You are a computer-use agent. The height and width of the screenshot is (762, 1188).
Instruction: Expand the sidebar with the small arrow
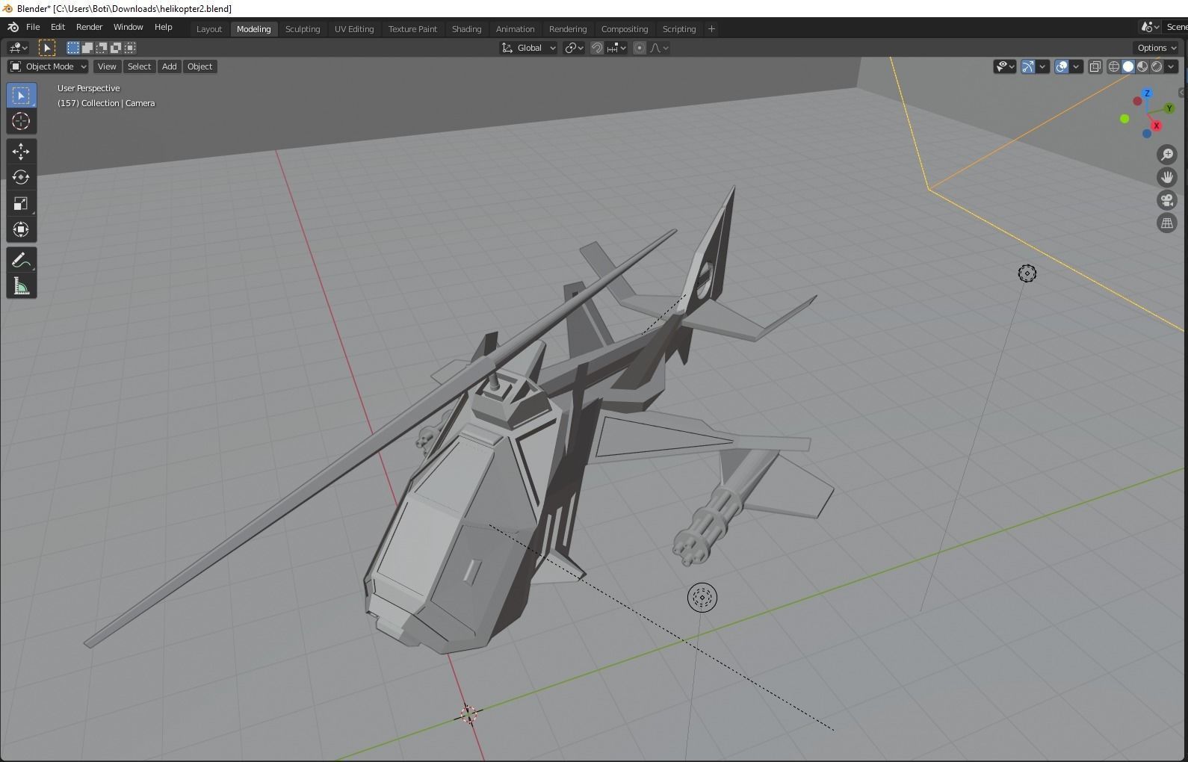(1181, 93)
